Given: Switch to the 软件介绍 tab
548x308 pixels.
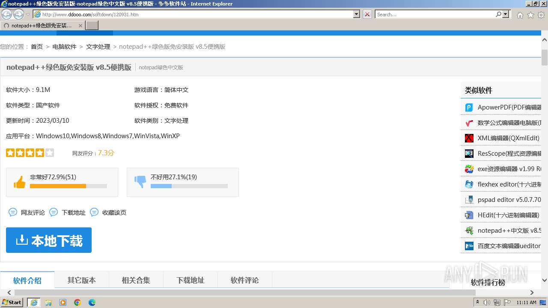Looking at the screenshot, I should tap(27, 280).
